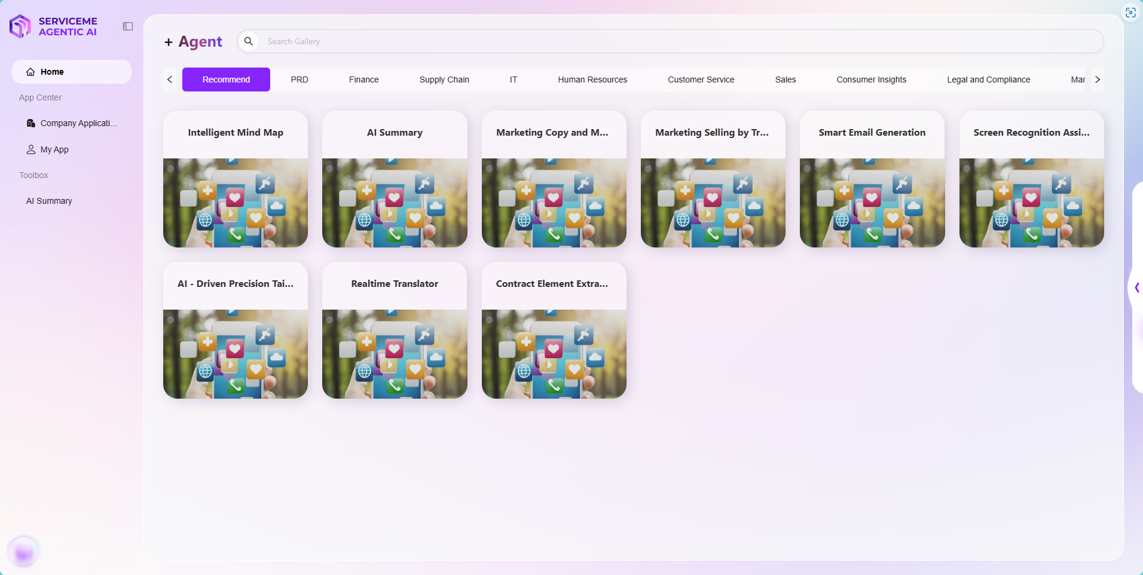Open the Finance tab
The image size is (1143, 575).
(x=364, y=79)
